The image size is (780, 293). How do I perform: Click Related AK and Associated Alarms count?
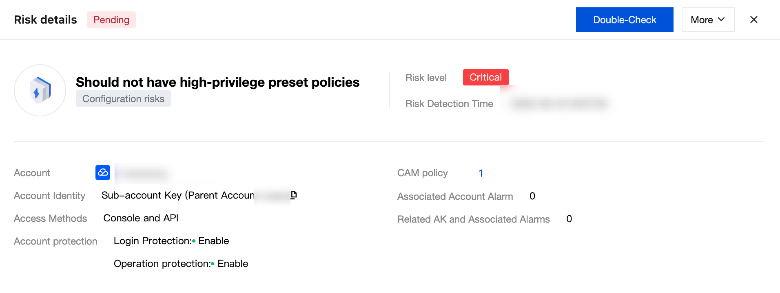click(x=569, y=219)
